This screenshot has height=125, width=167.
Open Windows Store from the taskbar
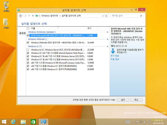[33, 122]
